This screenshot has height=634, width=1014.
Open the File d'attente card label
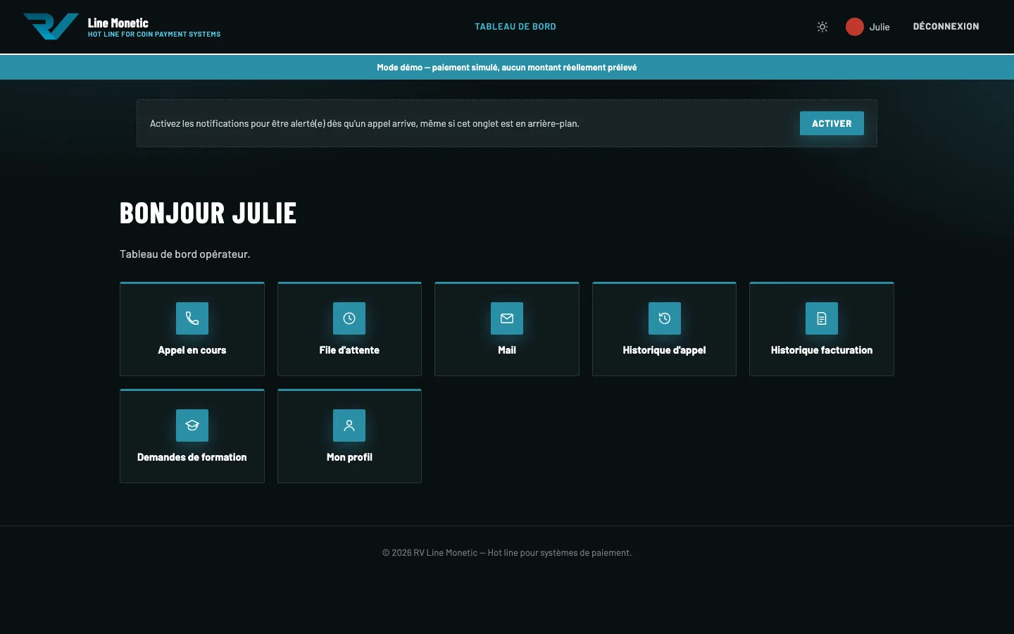click(x=349, y=350)
